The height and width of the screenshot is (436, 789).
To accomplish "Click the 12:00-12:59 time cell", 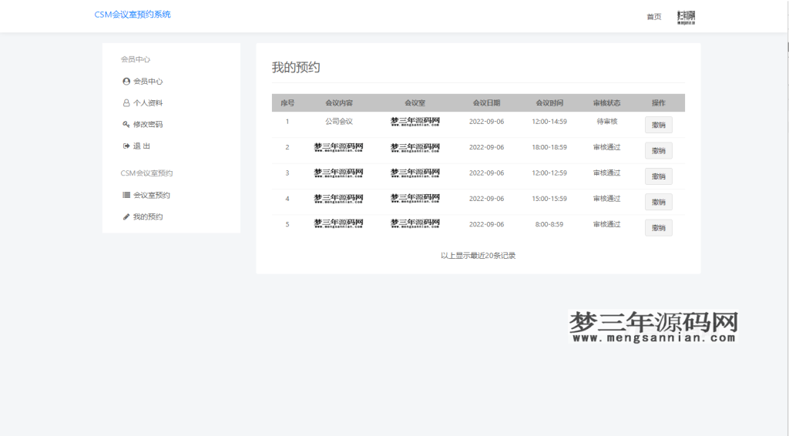I will pyautogui.click(x=549, y=173).
